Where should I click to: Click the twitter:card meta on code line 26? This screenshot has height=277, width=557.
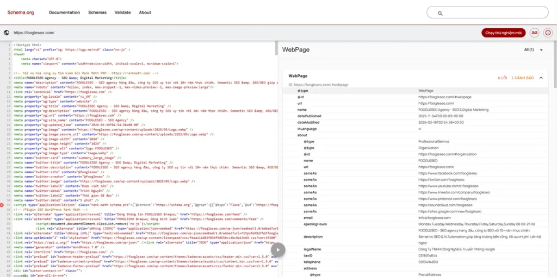pos(66,158)
